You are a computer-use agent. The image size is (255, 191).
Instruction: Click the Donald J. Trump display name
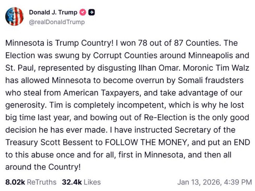(x=53, y=12)
